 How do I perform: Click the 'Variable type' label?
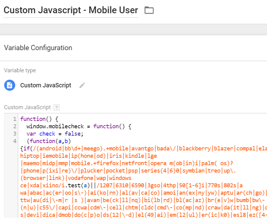pyautogui.click(x=20, y=70)
